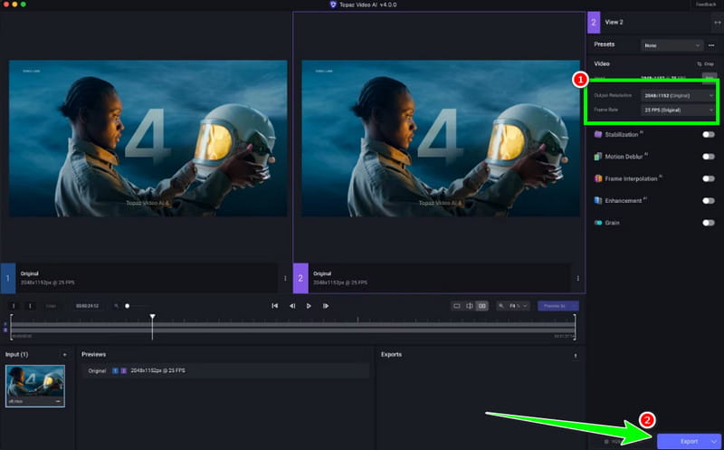Play the video preview
Viewport: 724px width, 450px height.
[x=309, y=306]
